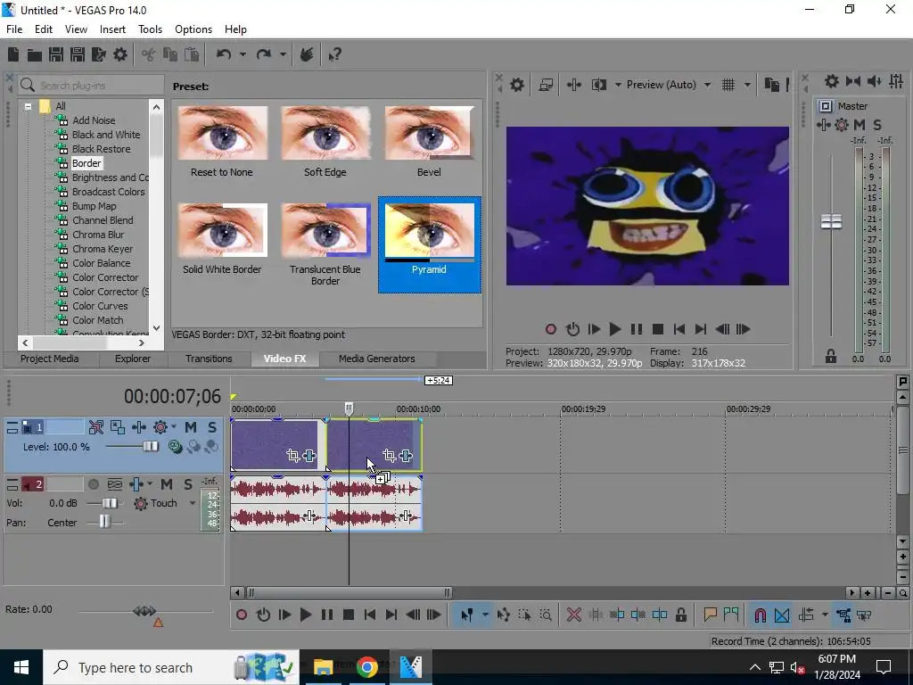Screen dimensions: 913x685
Task: Click the preview overlays grid icon
Action: click(728, 85)
